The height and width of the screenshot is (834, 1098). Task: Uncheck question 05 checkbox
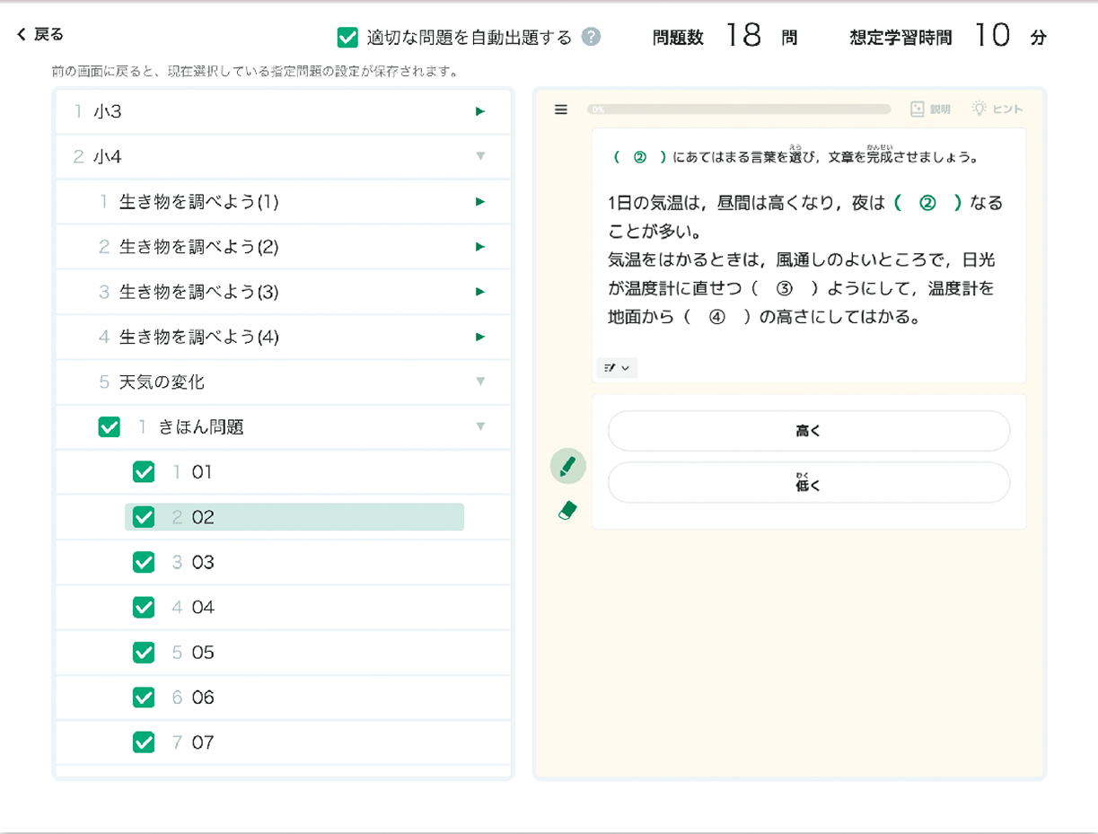(144, 653)
